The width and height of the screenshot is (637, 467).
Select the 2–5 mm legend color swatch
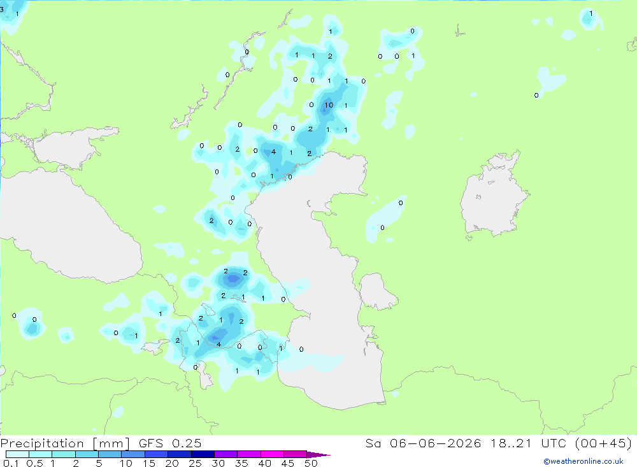coord(87,454)
